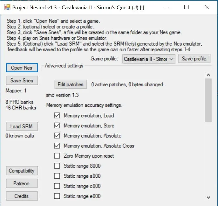Uncheck Memory emulation, Absolute Cross
This screenshot has height=206, width=218.
(57, 146)
